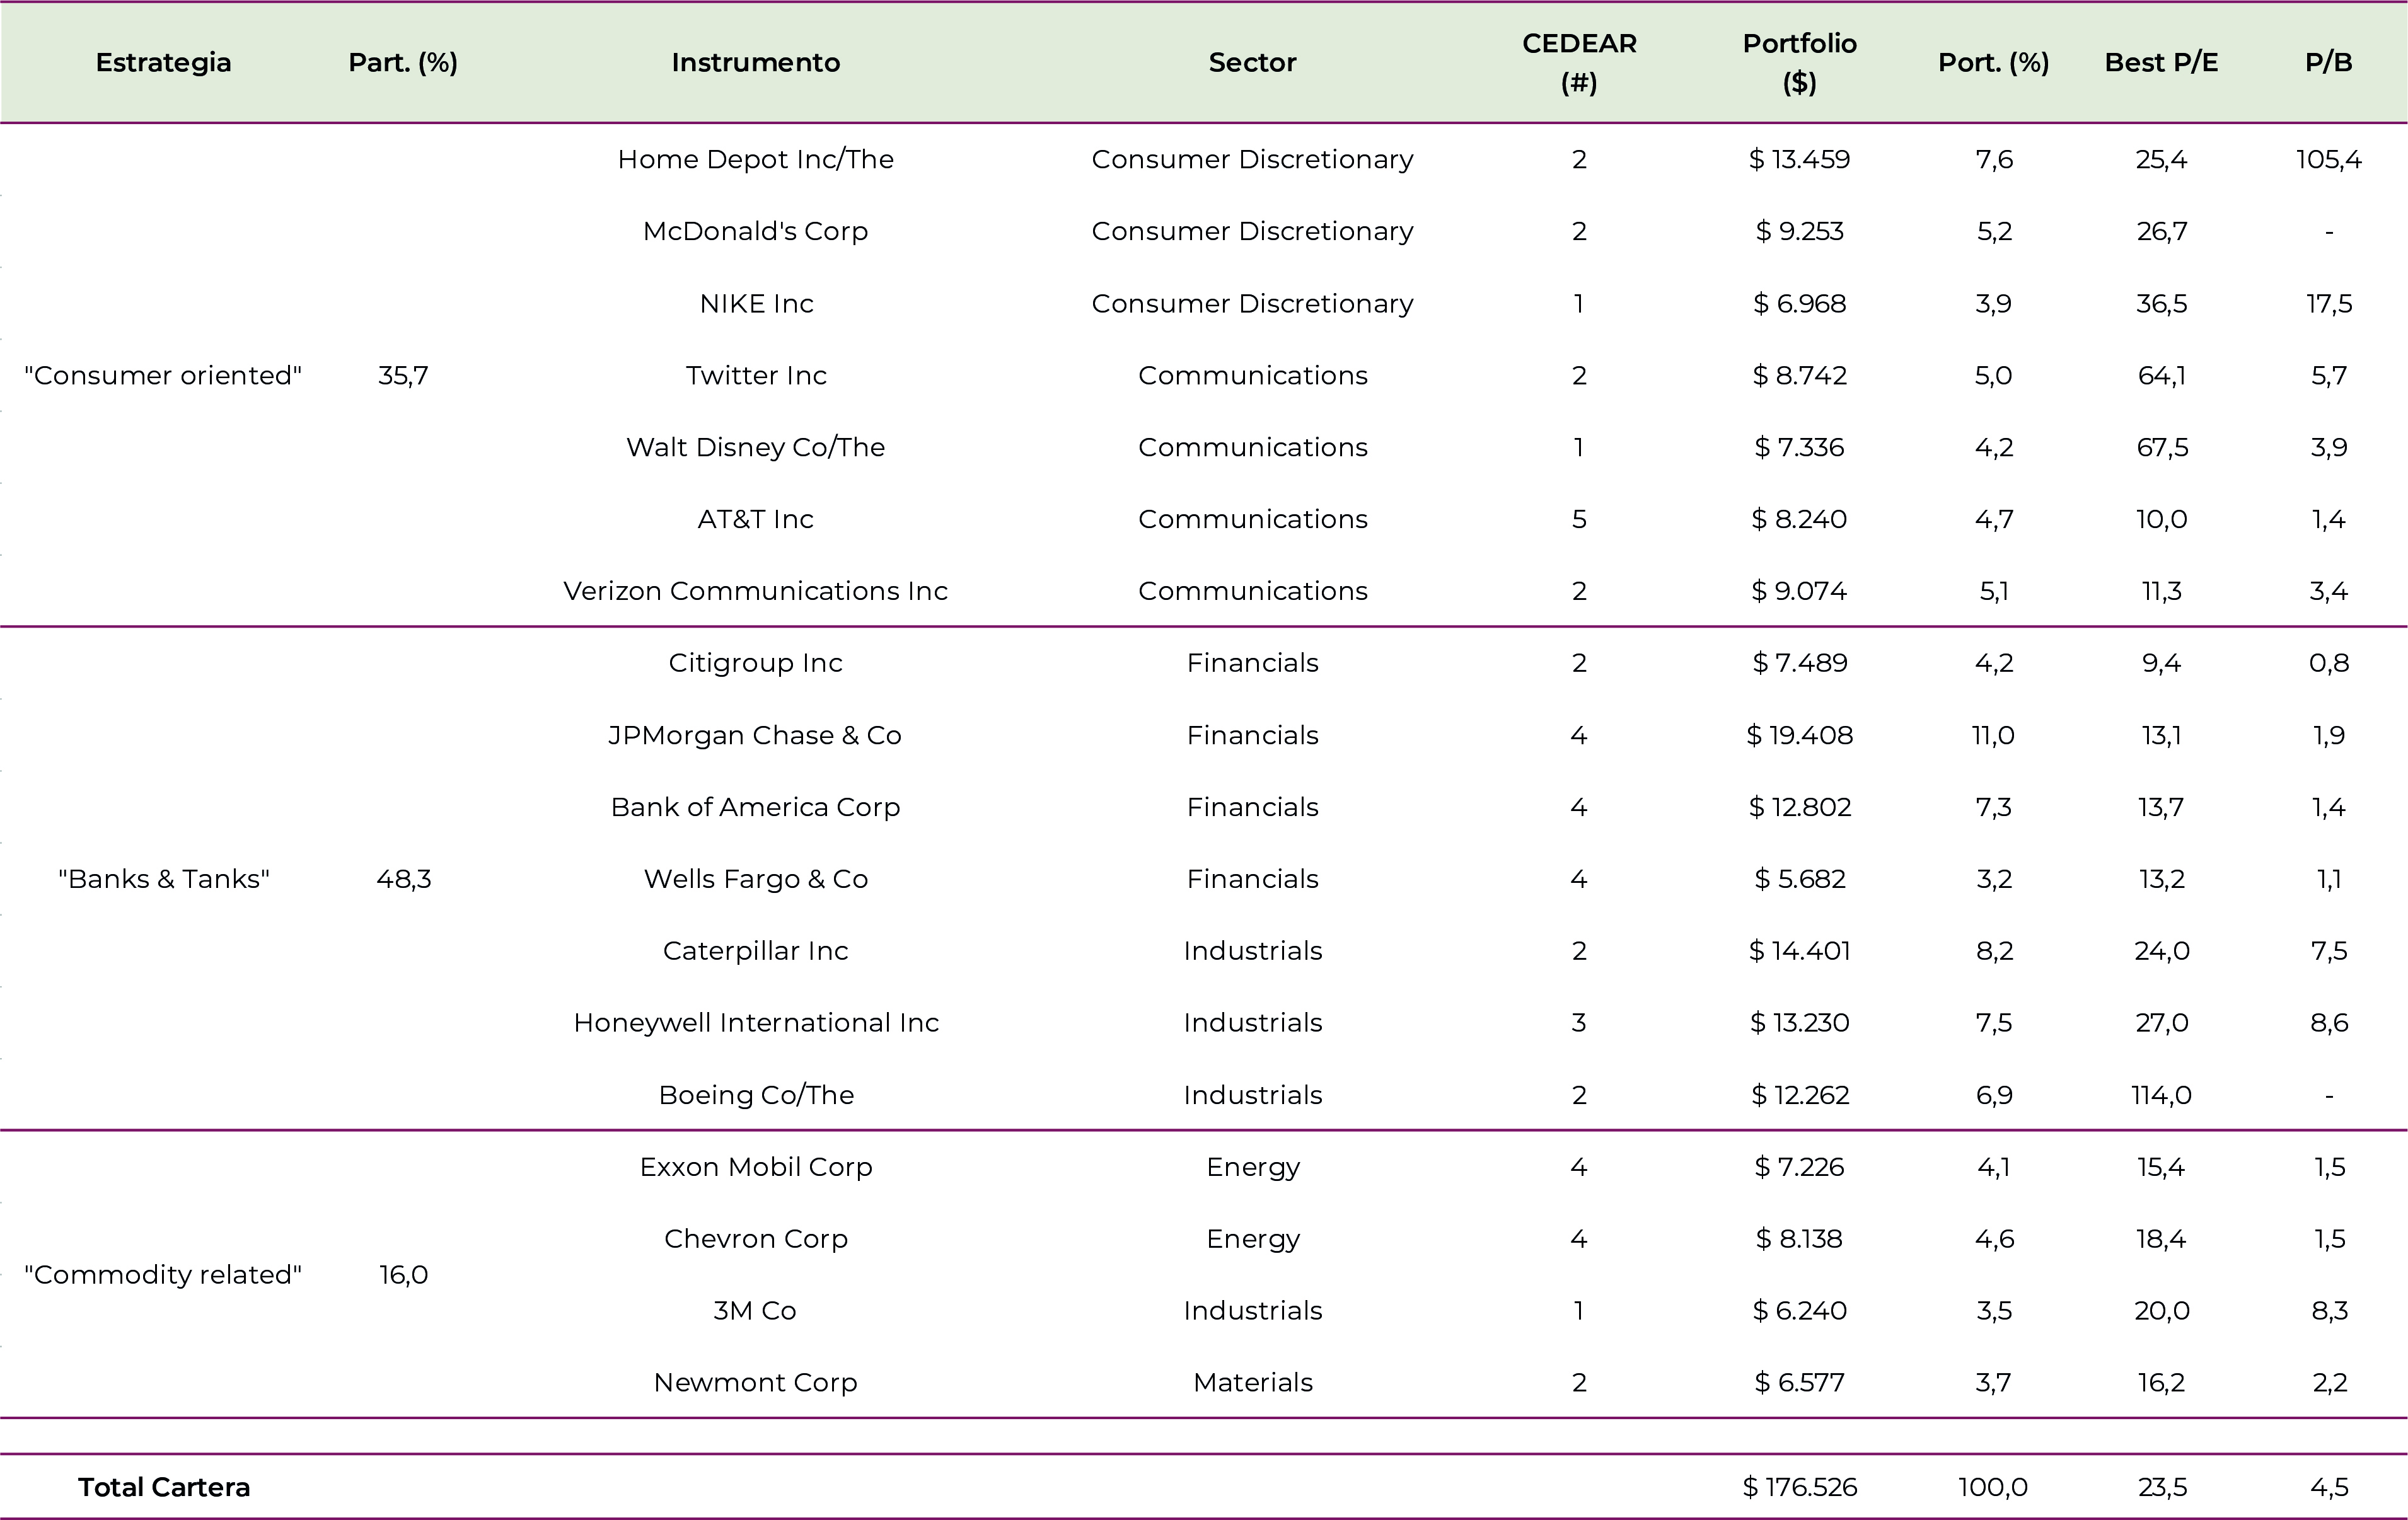Viewport: 2408px width, 1520px height.
Task: Select Home Depot Inc/The instrument
Action: coord(755,159)
